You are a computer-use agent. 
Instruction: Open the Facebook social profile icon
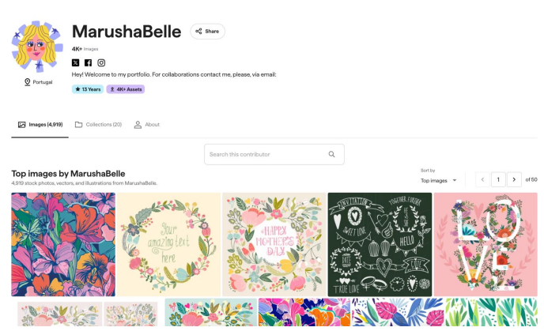point(88,62)
